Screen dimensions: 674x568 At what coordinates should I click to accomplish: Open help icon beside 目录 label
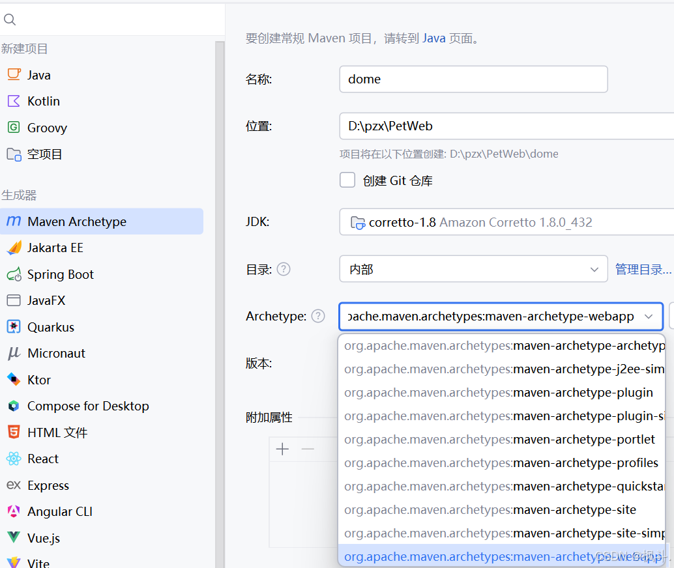click(x=284, y=270)
